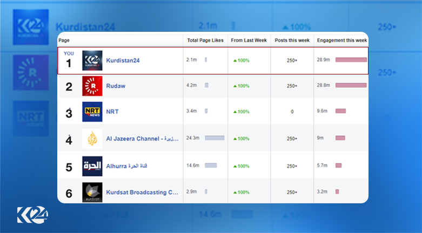Click the Engagement this week column header

coord(342,40)
